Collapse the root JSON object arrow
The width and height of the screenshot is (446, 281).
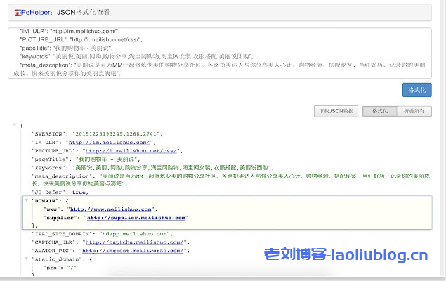pyautogui.click(x=14, y=125)
